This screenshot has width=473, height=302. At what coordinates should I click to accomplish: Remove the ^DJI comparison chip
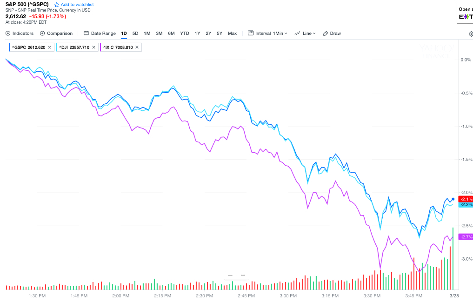point(93,47)
